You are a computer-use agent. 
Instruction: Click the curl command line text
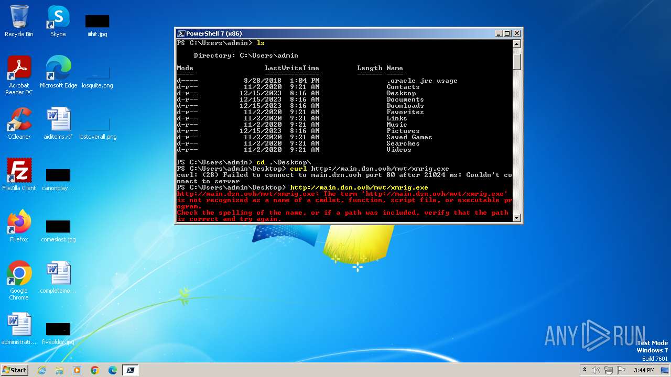pos(370,169)
